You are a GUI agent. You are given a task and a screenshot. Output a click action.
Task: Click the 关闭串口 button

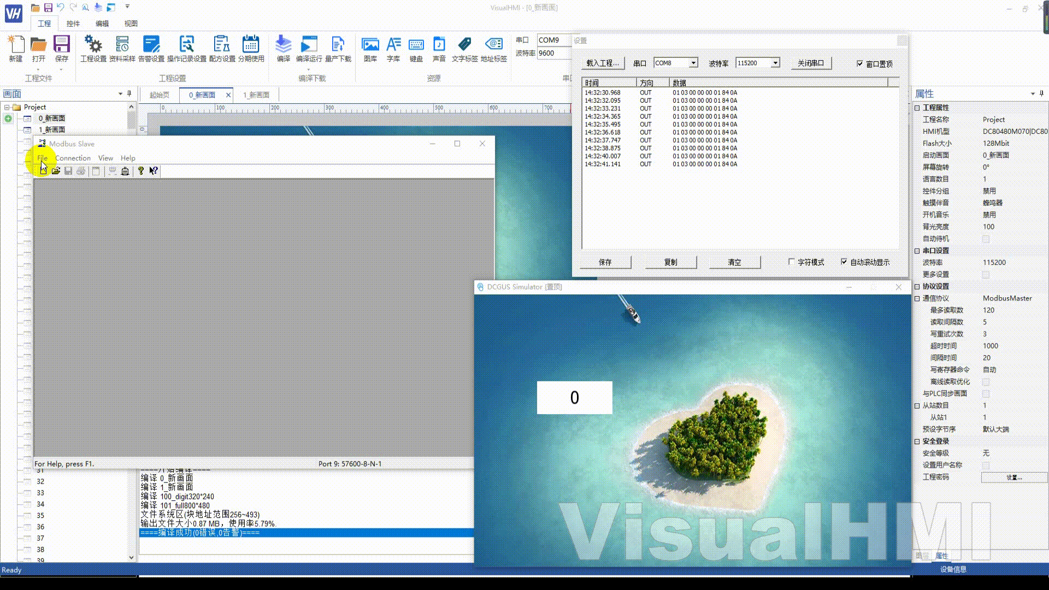[811, 63]
